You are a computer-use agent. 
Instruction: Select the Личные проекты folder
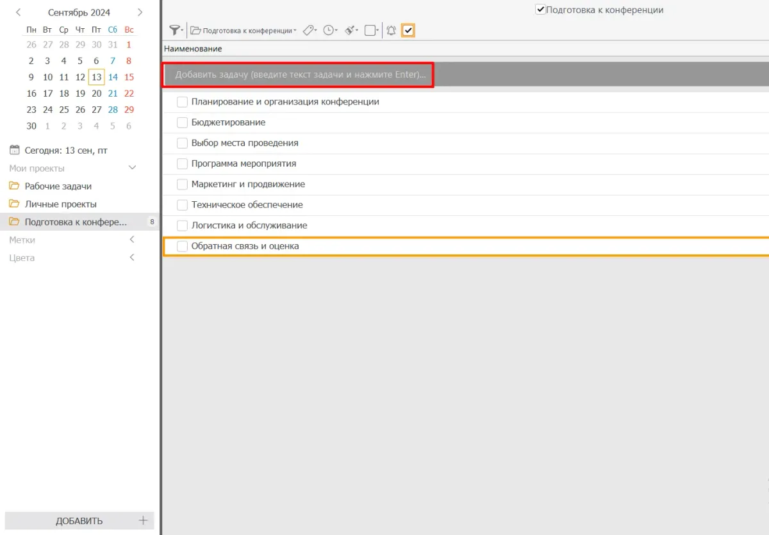pos(60,204)
